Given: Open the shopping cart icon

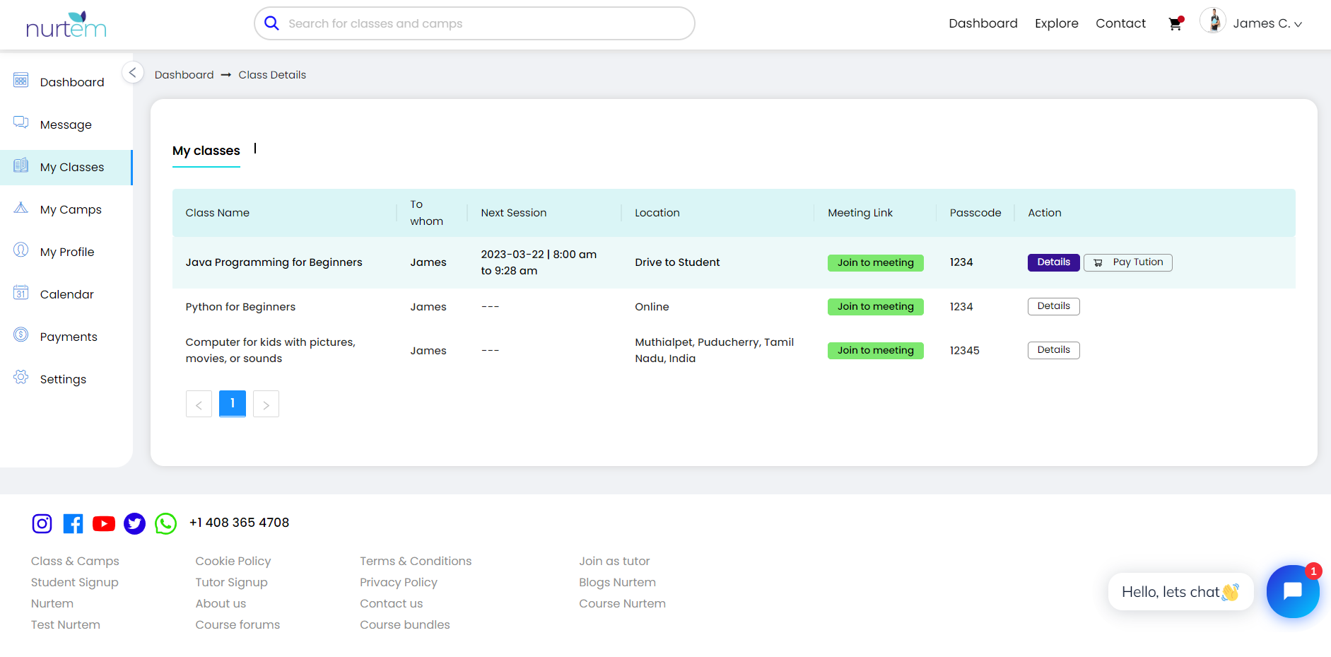Looking at the screenshot, I should [x=1175, y=23].
